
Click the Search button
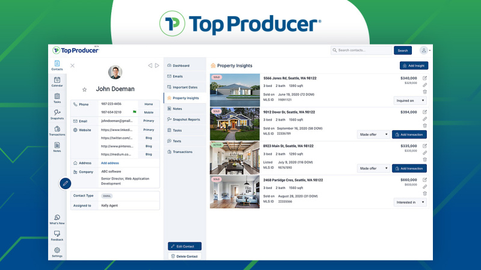coord(403,50)
